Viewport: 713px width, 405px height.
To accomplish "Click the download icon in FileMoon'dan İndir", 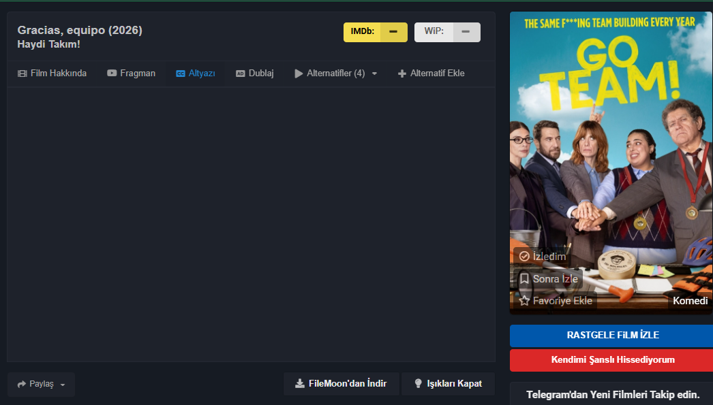I will [x=300, y=384].
